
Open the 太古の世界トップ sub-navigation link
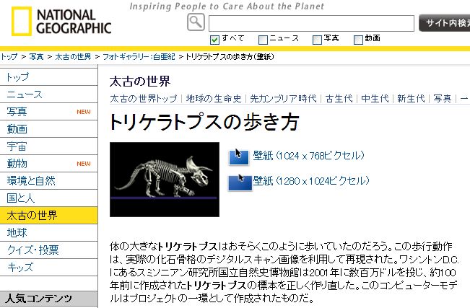[x=144, y=99]
